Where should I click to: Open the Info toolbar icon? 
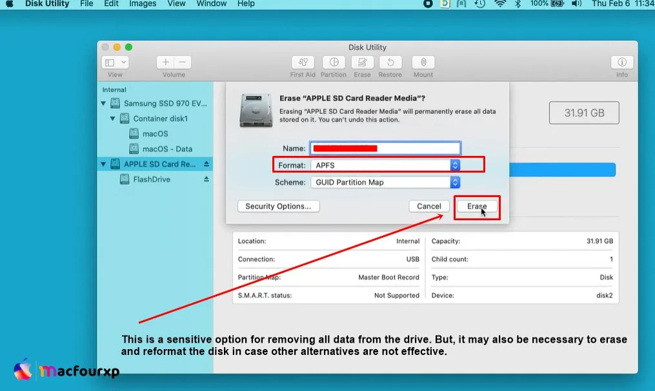(622, 62)
